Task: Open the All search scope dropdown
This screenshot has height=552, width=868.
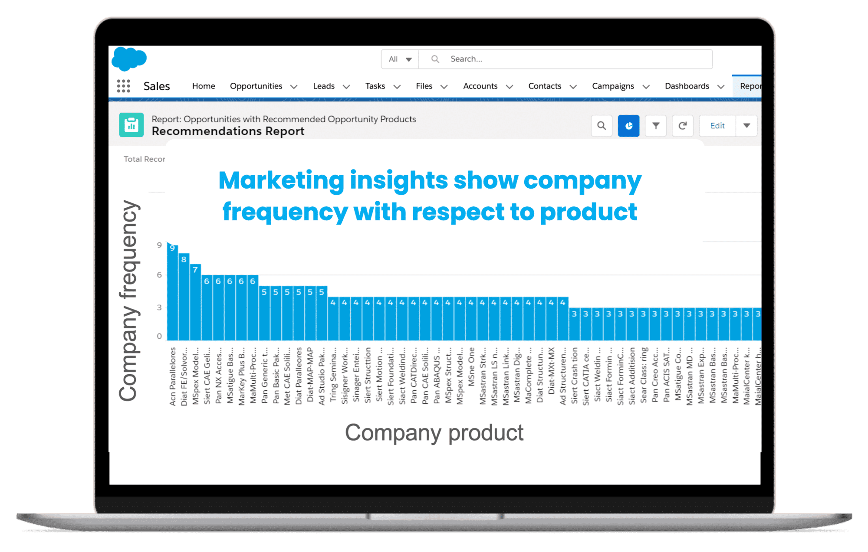Action: (400, 59)
